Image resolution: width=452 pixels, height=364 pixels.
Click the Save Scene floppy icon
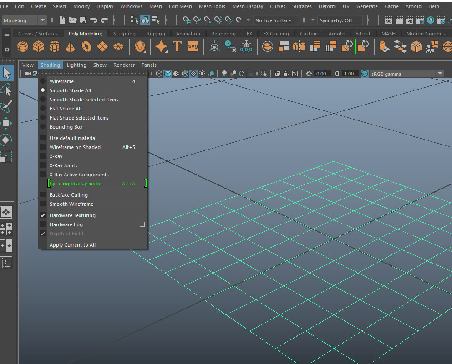coord(83,20)
